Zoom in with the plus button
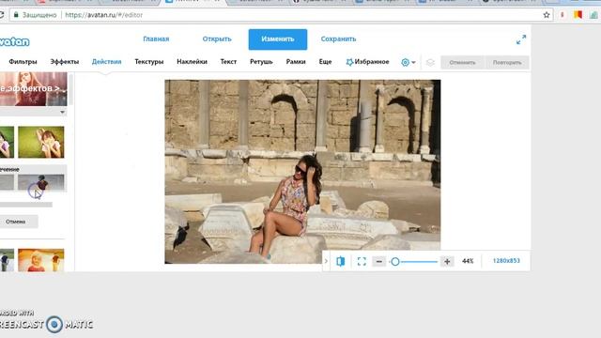601x338 pixels. pyautogui.click(x=447, y=261)
